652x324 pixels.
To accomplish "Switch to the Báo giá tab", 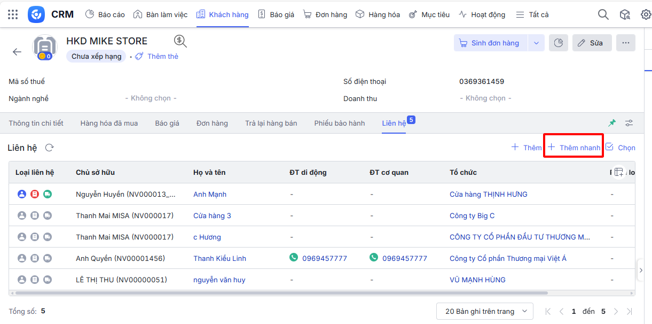I will click(167, 123).
